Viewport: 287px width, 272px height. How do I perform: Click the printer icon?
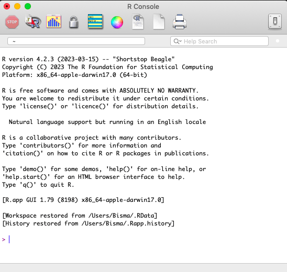[x=180, y=22]
